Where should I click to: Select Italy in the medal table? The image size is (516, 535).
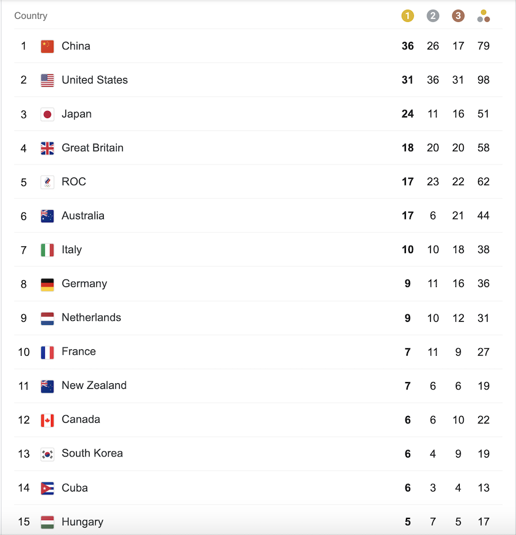pyautogui.click(x=72, y=250)
